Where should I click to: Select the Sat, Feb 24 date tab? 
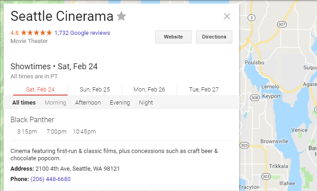pyautogui.click(x=40, y=89)
